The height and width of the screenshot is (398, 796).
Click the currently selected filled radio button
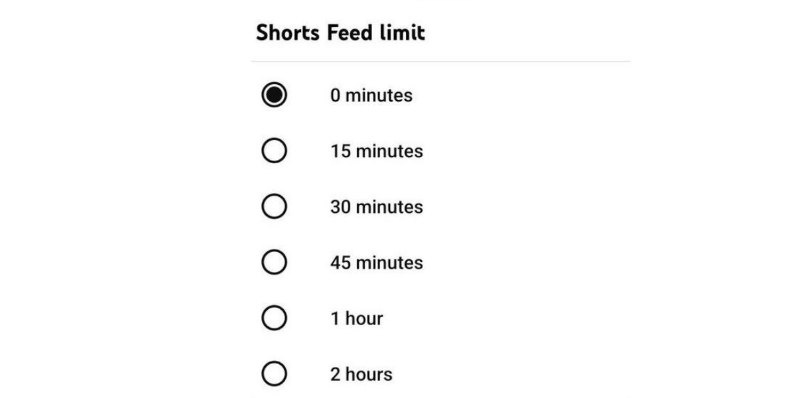(x=274, y=96)
